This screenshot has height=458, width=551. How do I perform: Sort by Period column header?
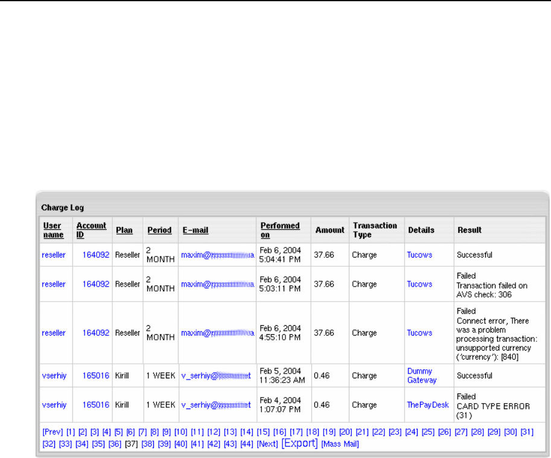click(x=159, y=230)
